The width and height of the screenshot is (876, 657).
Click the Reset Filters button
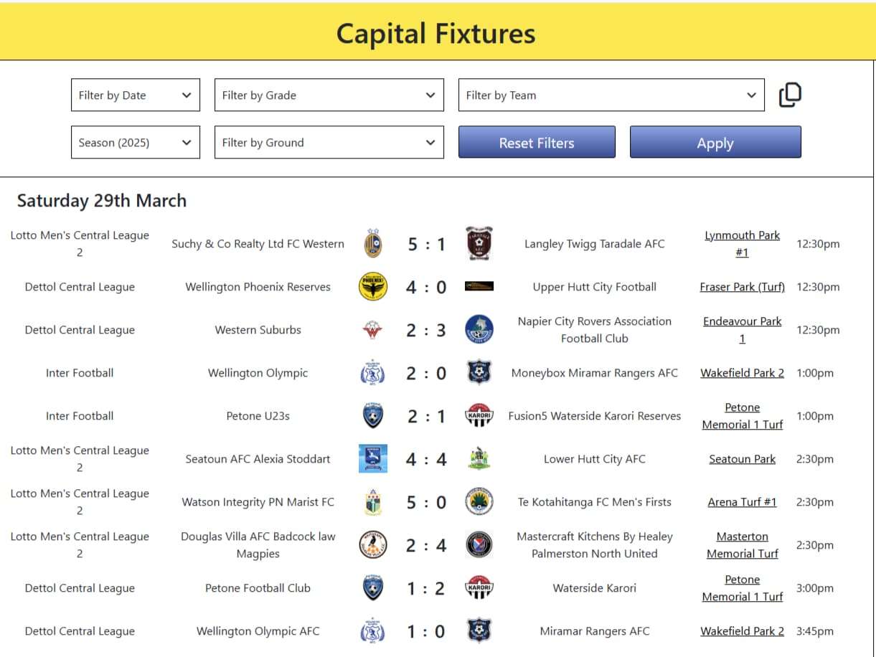(537, 142)
